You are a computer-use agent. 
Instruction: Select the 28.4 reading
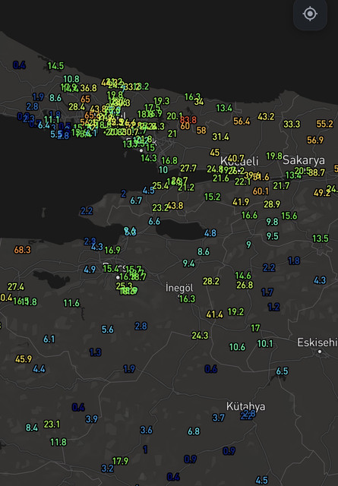[x=77, y=107]
